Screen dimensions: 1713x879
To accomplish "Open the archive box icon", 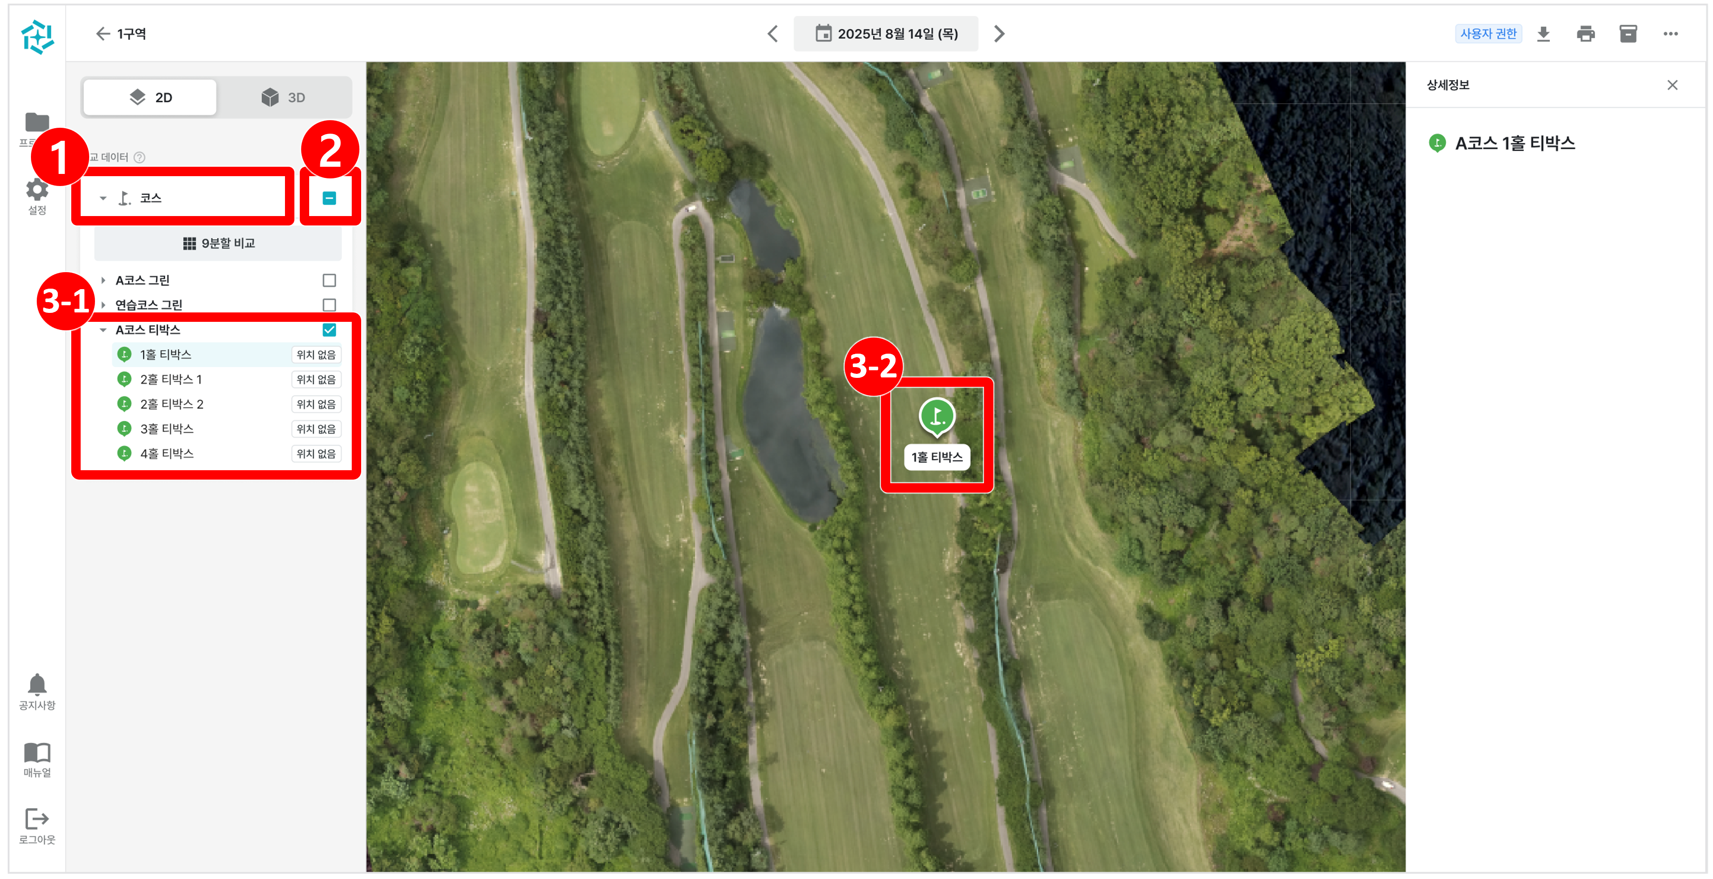I will pos(1628,34).
